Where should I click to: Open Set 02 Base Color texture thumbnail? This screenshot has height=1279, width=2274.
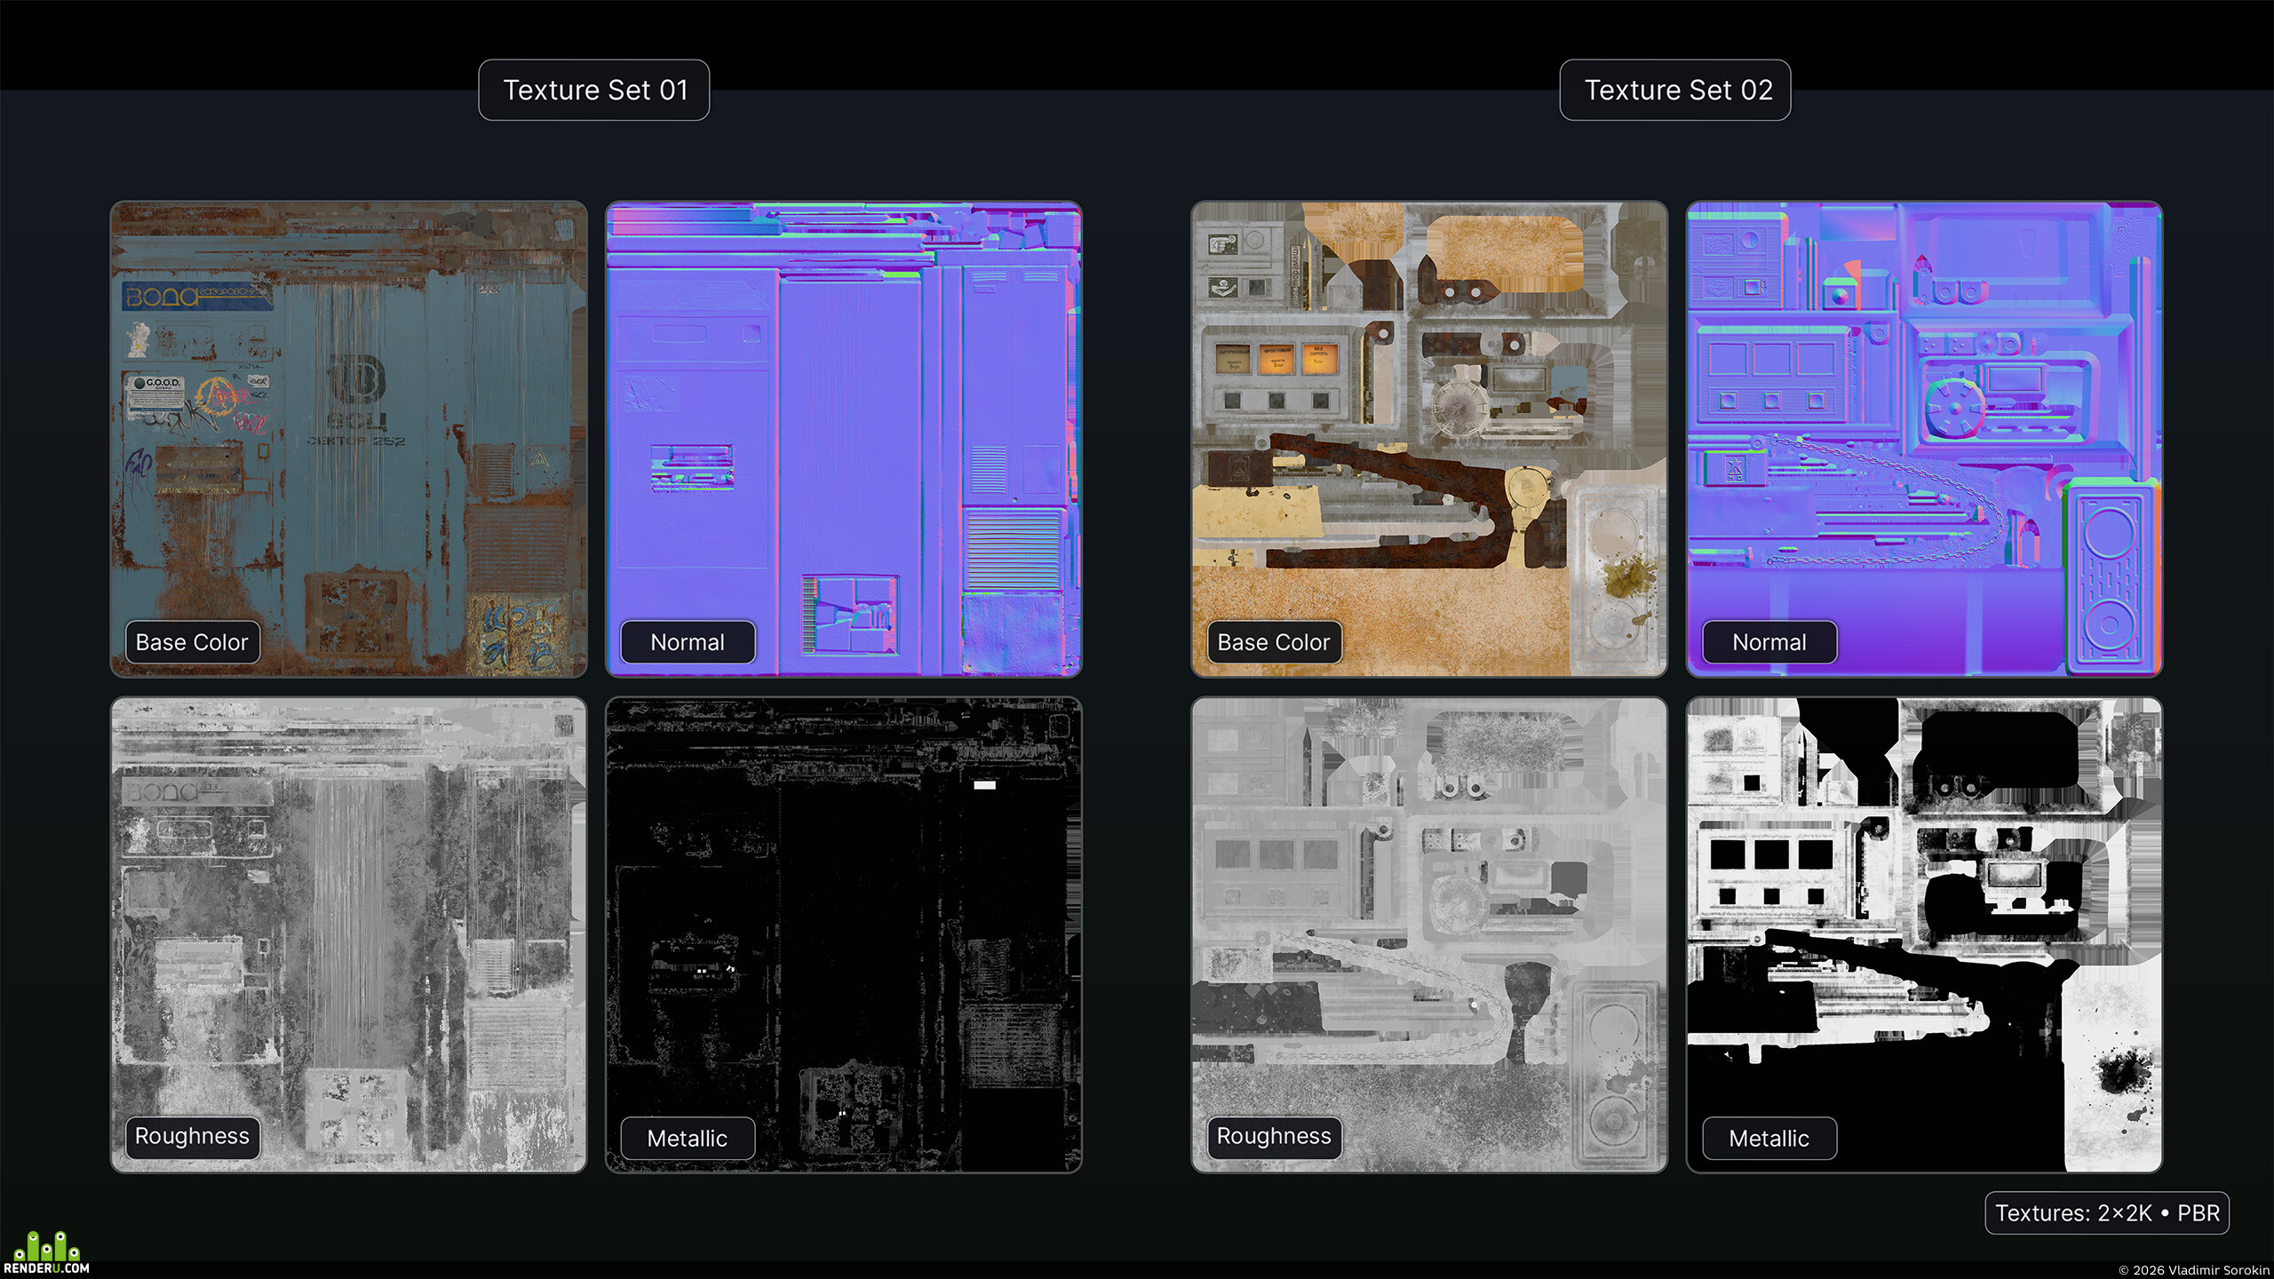[x=1429, y=439]
